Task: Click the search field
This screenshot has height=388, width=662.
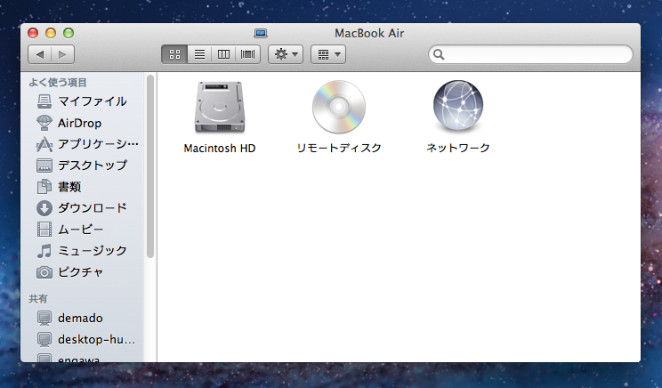Action: (x=530, y=54)
